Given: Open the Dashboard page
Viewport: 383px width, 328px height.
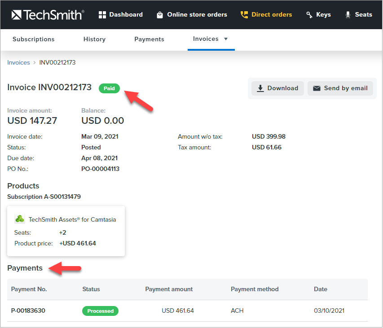Looking at the screenshot, I should [121, 15].
